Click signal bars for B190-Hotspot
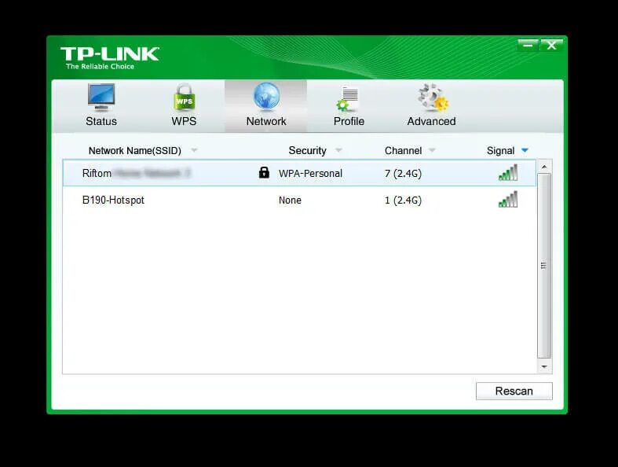 coord(508,200)
